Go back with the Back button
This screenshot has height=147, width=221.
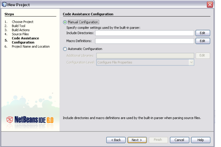(x=116, y=140)
